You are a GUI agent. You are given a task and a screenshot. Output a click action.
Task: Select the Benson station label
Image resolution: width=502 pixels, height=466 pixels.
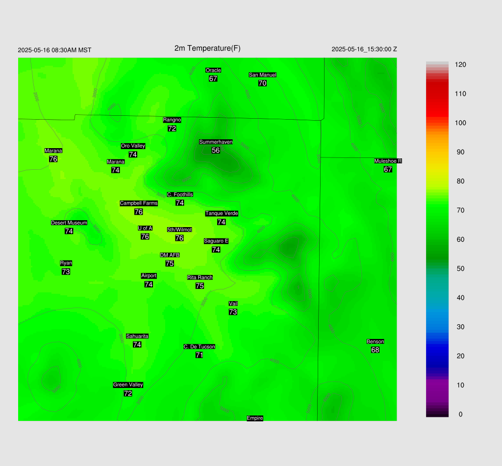375,342
